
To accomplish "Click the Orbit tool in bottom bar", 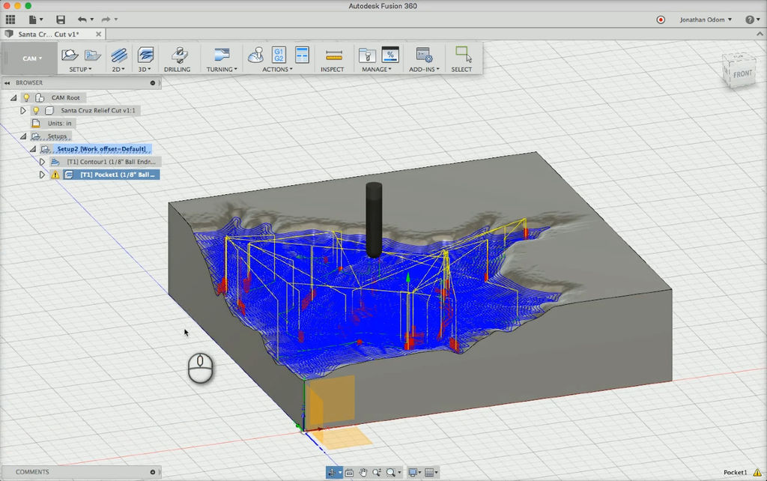I will coord(332,472).
